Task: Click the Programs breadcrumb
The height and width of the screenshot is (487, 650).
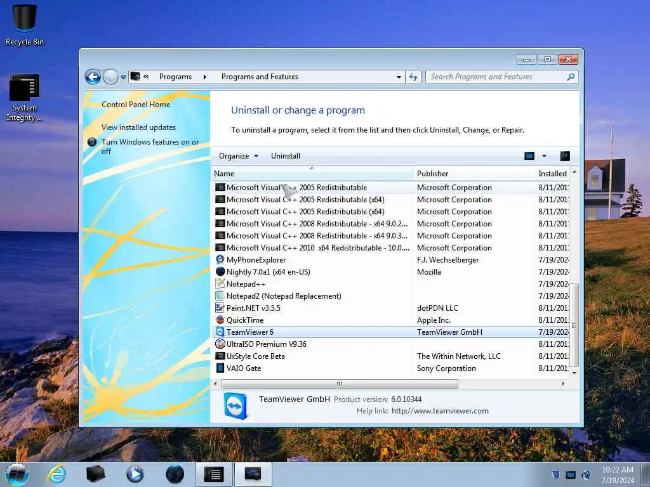Action: pos(175,77)
